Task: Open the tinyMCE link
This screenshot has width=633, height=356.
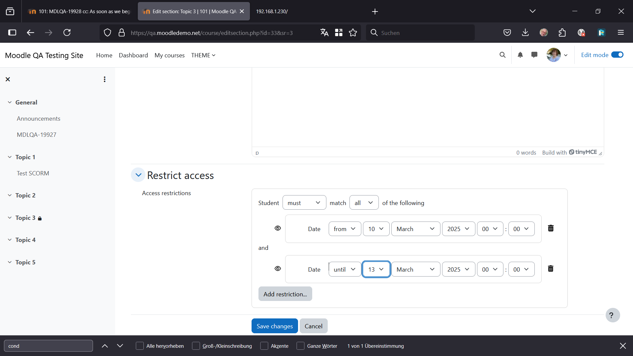Action: pyautogui.click(x=583, y=152)
